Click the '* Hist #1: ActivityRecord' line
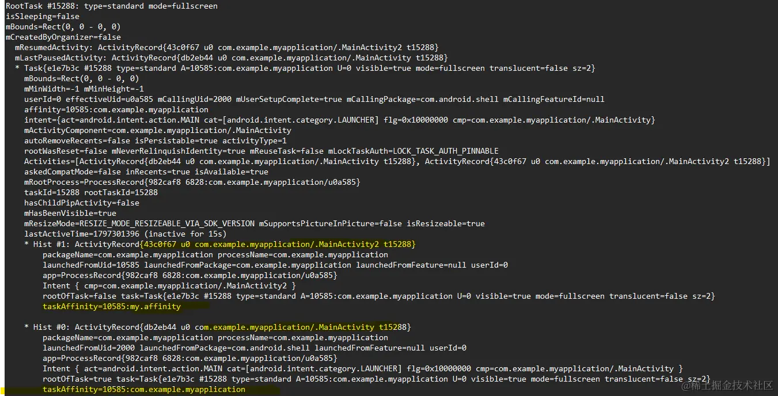 tap(220, 245)
